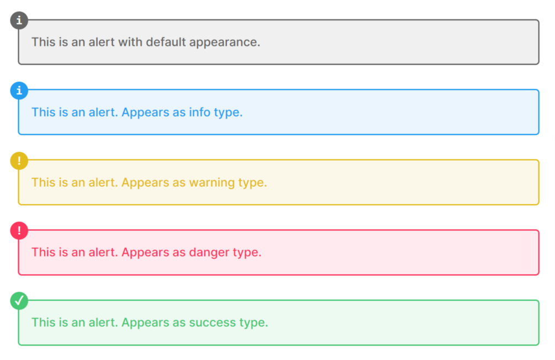Click the default appearance alert message text
The width and height of the screenshot is (555, 360).
coord(145,42)
